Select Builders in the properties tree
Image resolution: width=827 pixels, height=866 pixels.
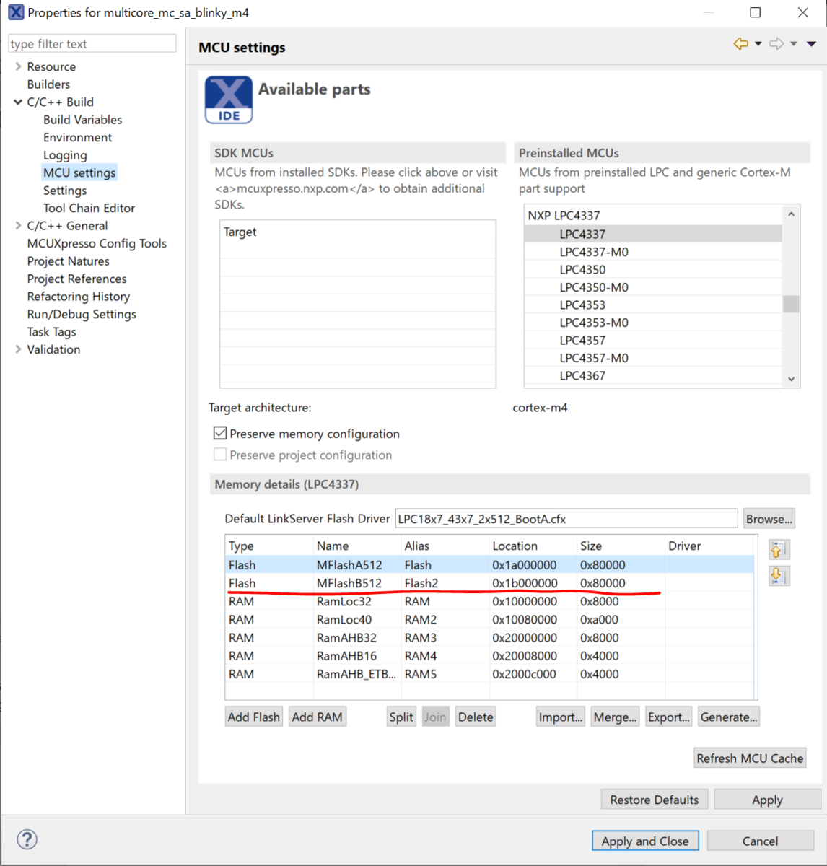[48, 84]
